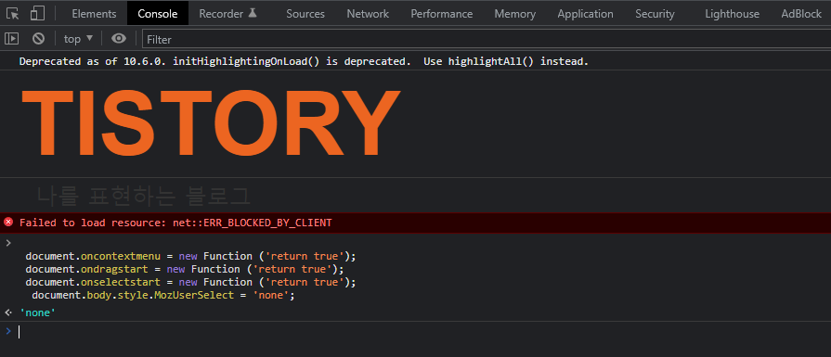Image resolution: width=831 pixels, height=357 pixels.
Task: Click the document.onselectstart code line
Action: (190, 282)
